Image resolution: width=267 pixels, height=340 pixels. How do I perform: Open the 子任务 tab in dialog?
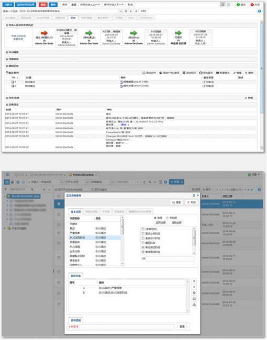click(x=106, y=212)
